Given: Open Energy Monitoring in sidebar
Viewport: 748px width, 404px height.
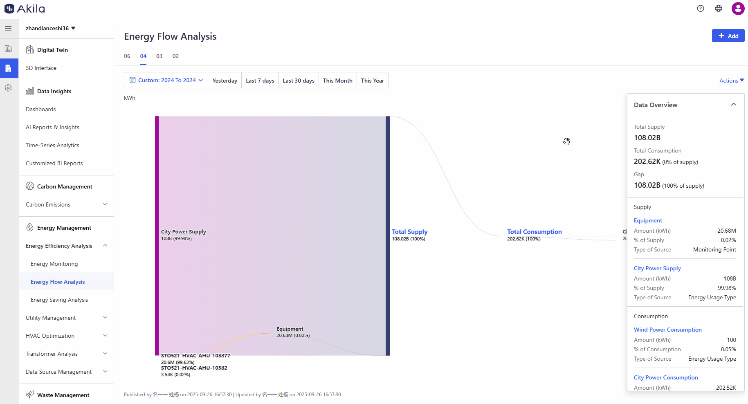Looking at the screenshot, I should coord(54,264).
